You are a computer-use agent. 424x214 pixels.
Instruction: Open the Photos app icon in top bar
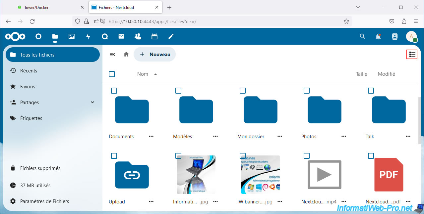coord(72,36)
